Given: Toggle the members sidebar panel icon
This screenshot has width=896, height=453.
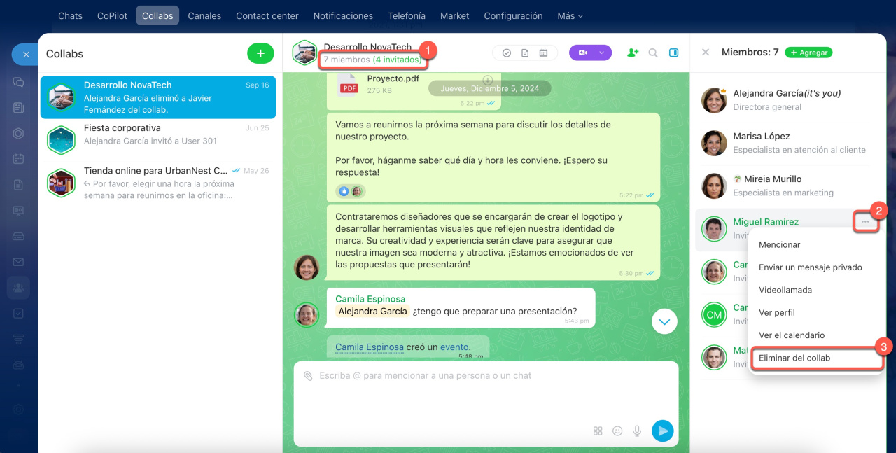Looking at the screenshot, I should tap(674, 53).
